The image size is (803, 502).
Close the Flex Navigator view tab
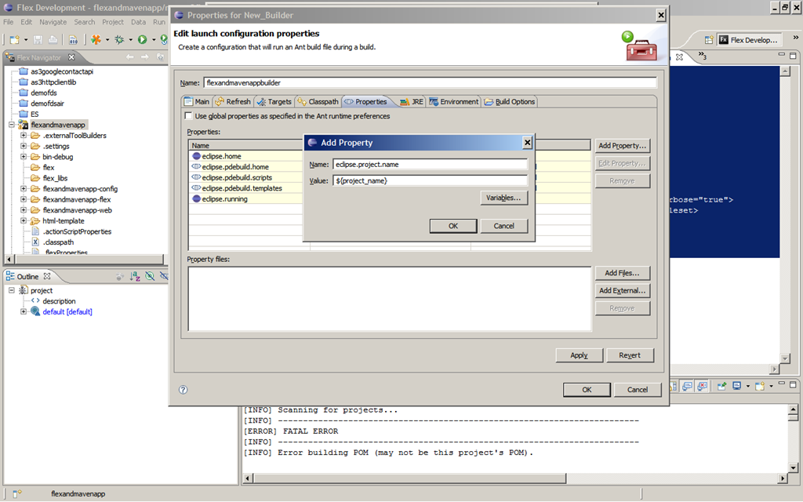pyautogui.click(x=71, y=57)
